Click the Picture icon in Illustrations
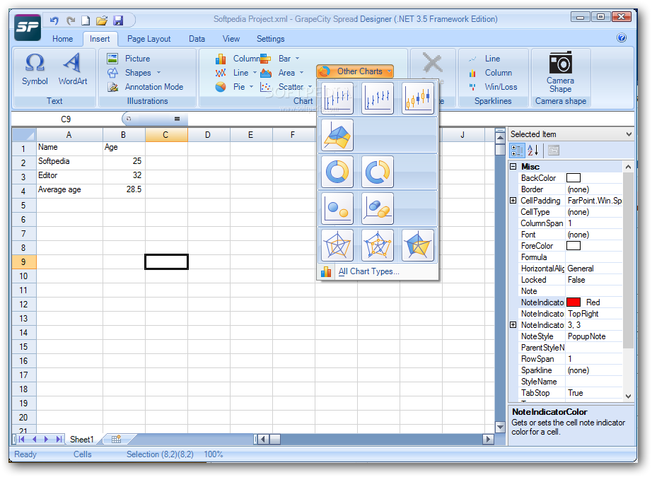 click(112, 59)
